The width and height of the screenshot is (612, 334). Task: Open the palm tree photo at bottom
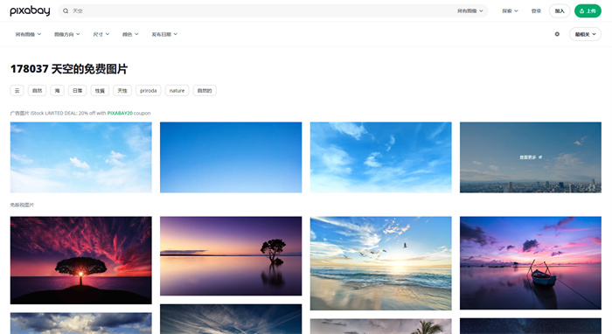tap(380, 326)
